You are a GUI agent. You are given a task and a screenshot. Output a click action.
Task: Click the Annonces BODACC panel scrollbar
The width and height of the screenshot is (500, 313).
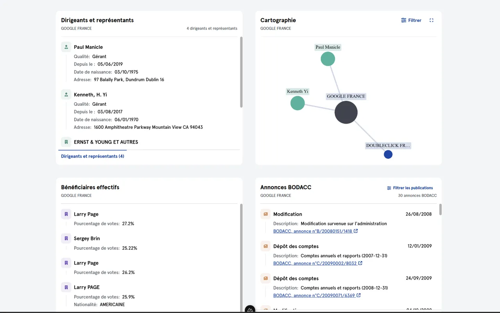(x=441, y=210)
